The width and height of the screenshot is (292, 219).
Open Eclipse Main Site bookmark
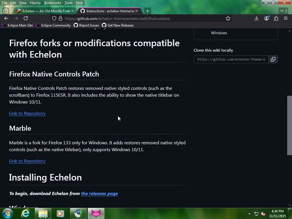click(17, 25)
